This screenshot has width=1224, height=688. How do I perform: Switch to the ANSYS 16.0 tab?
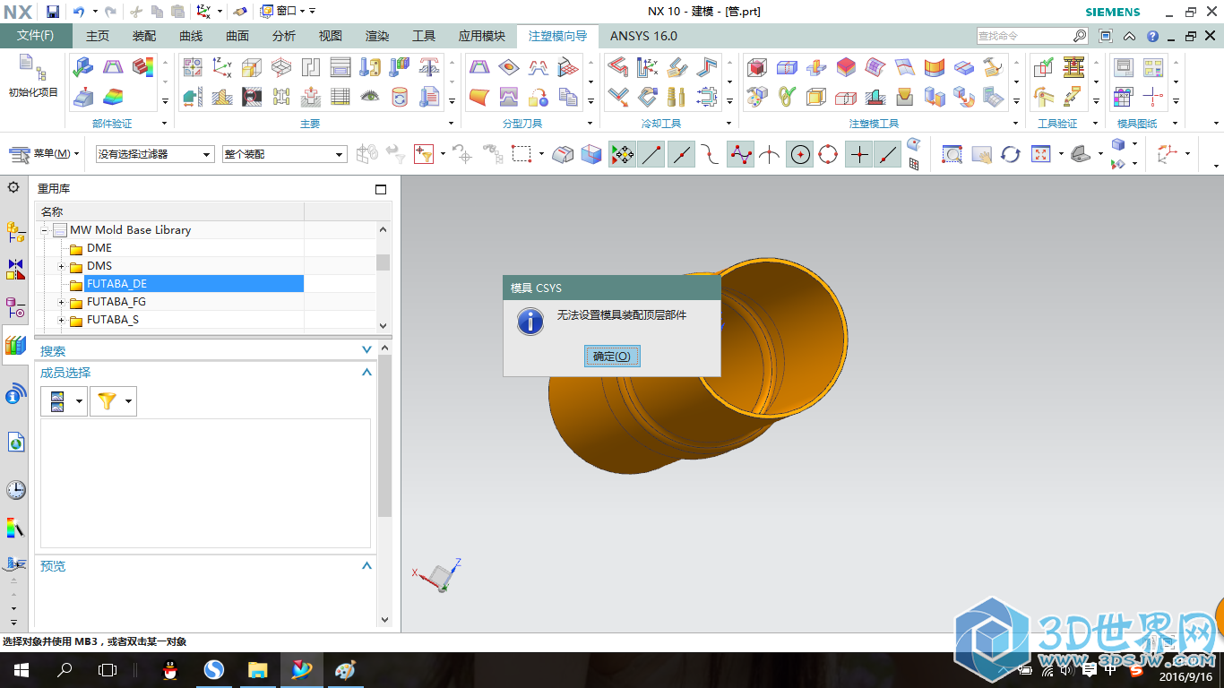643,36
